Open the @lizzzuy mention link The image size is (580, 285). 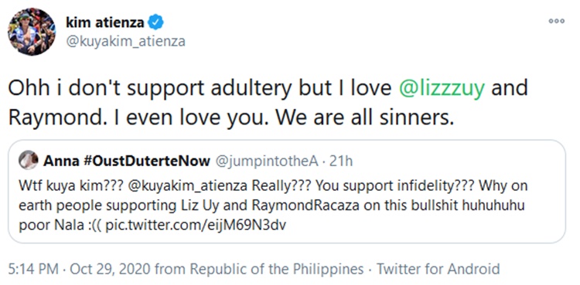[x=442, y=89]
